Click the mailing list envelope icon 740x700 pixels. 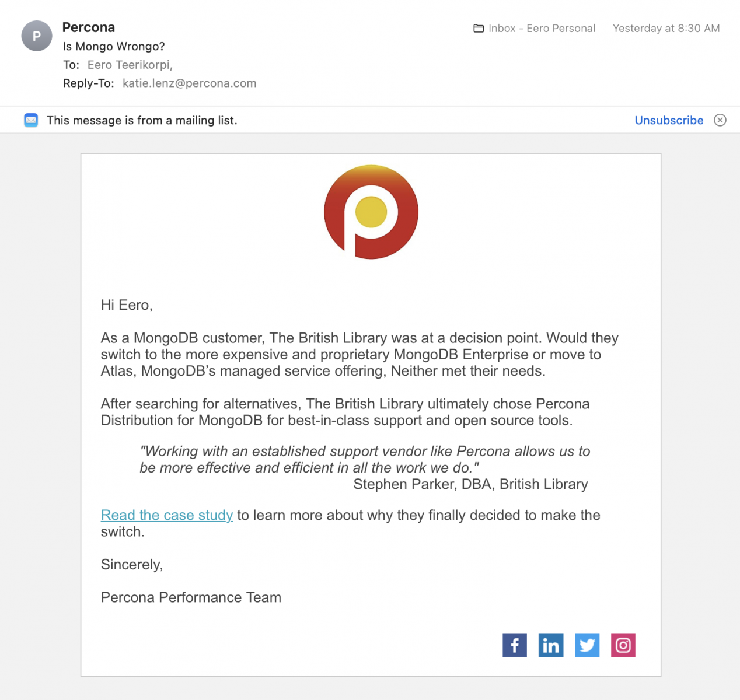(x=31, y=120)
